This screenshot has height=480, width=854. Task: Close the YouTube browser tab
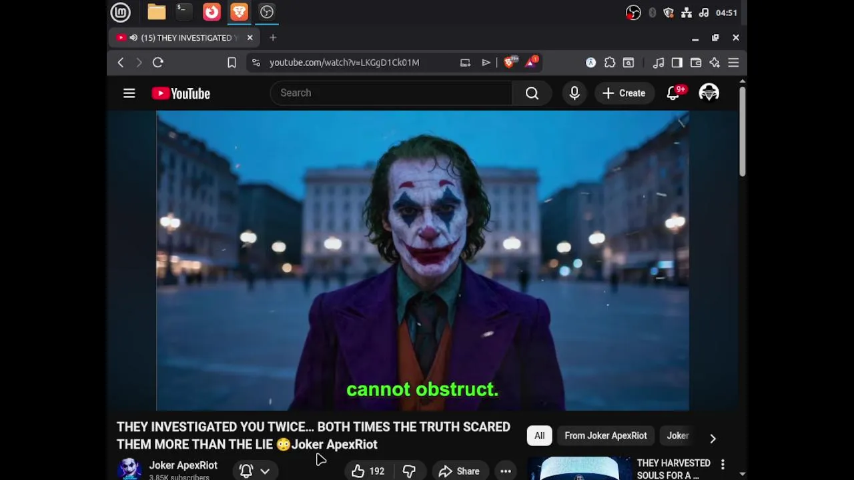(250, 38)
